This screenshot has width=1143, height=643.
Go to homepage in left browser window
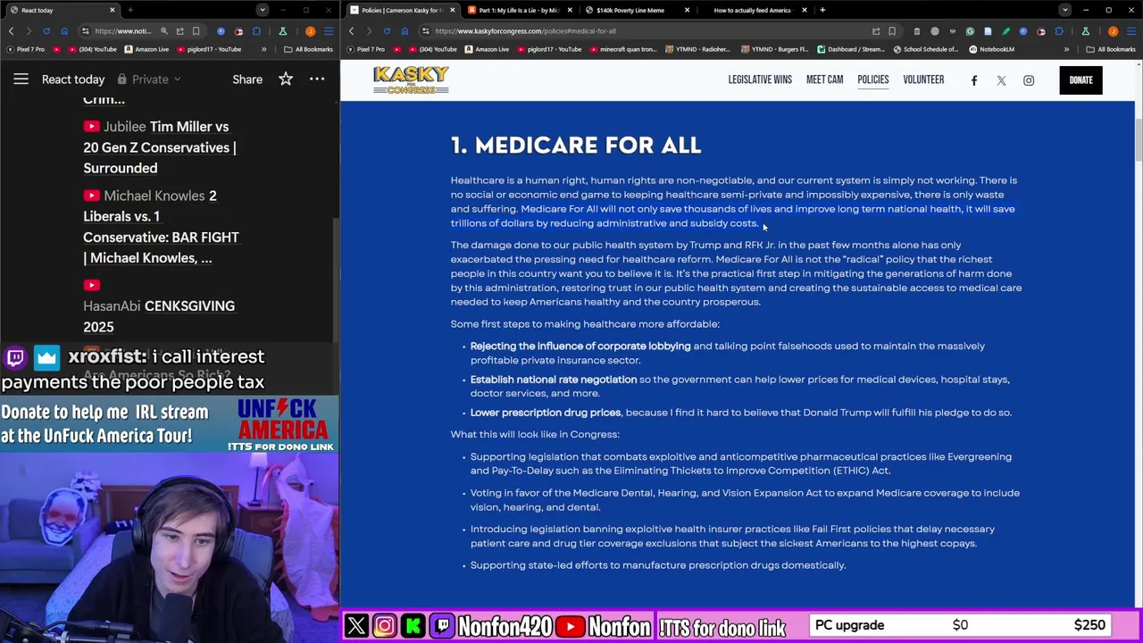click(x=64, y=30)
